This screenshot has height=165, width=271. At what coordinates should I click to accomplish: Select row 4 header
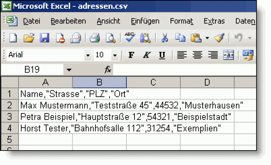[10, 128]
